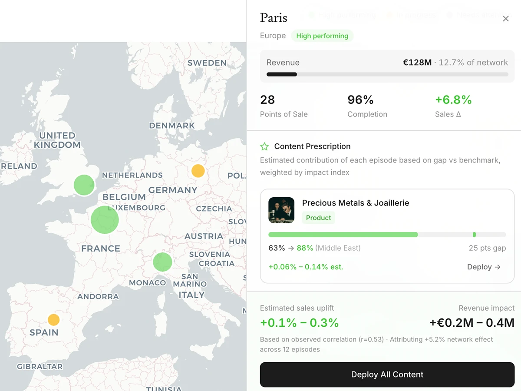
Task: Click the yellow marker near Poland
Action: pos(198,171)
